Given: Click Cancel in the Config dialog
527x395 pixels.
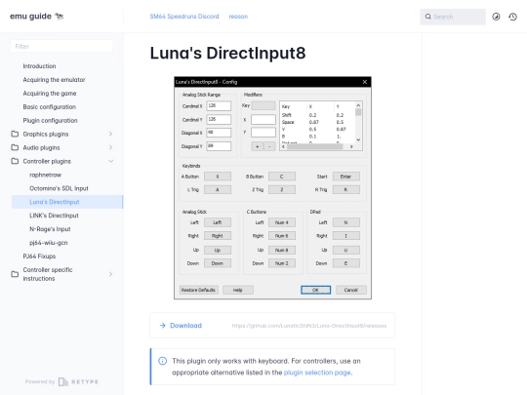Looking at the screenshot, I should click(351, 290).
